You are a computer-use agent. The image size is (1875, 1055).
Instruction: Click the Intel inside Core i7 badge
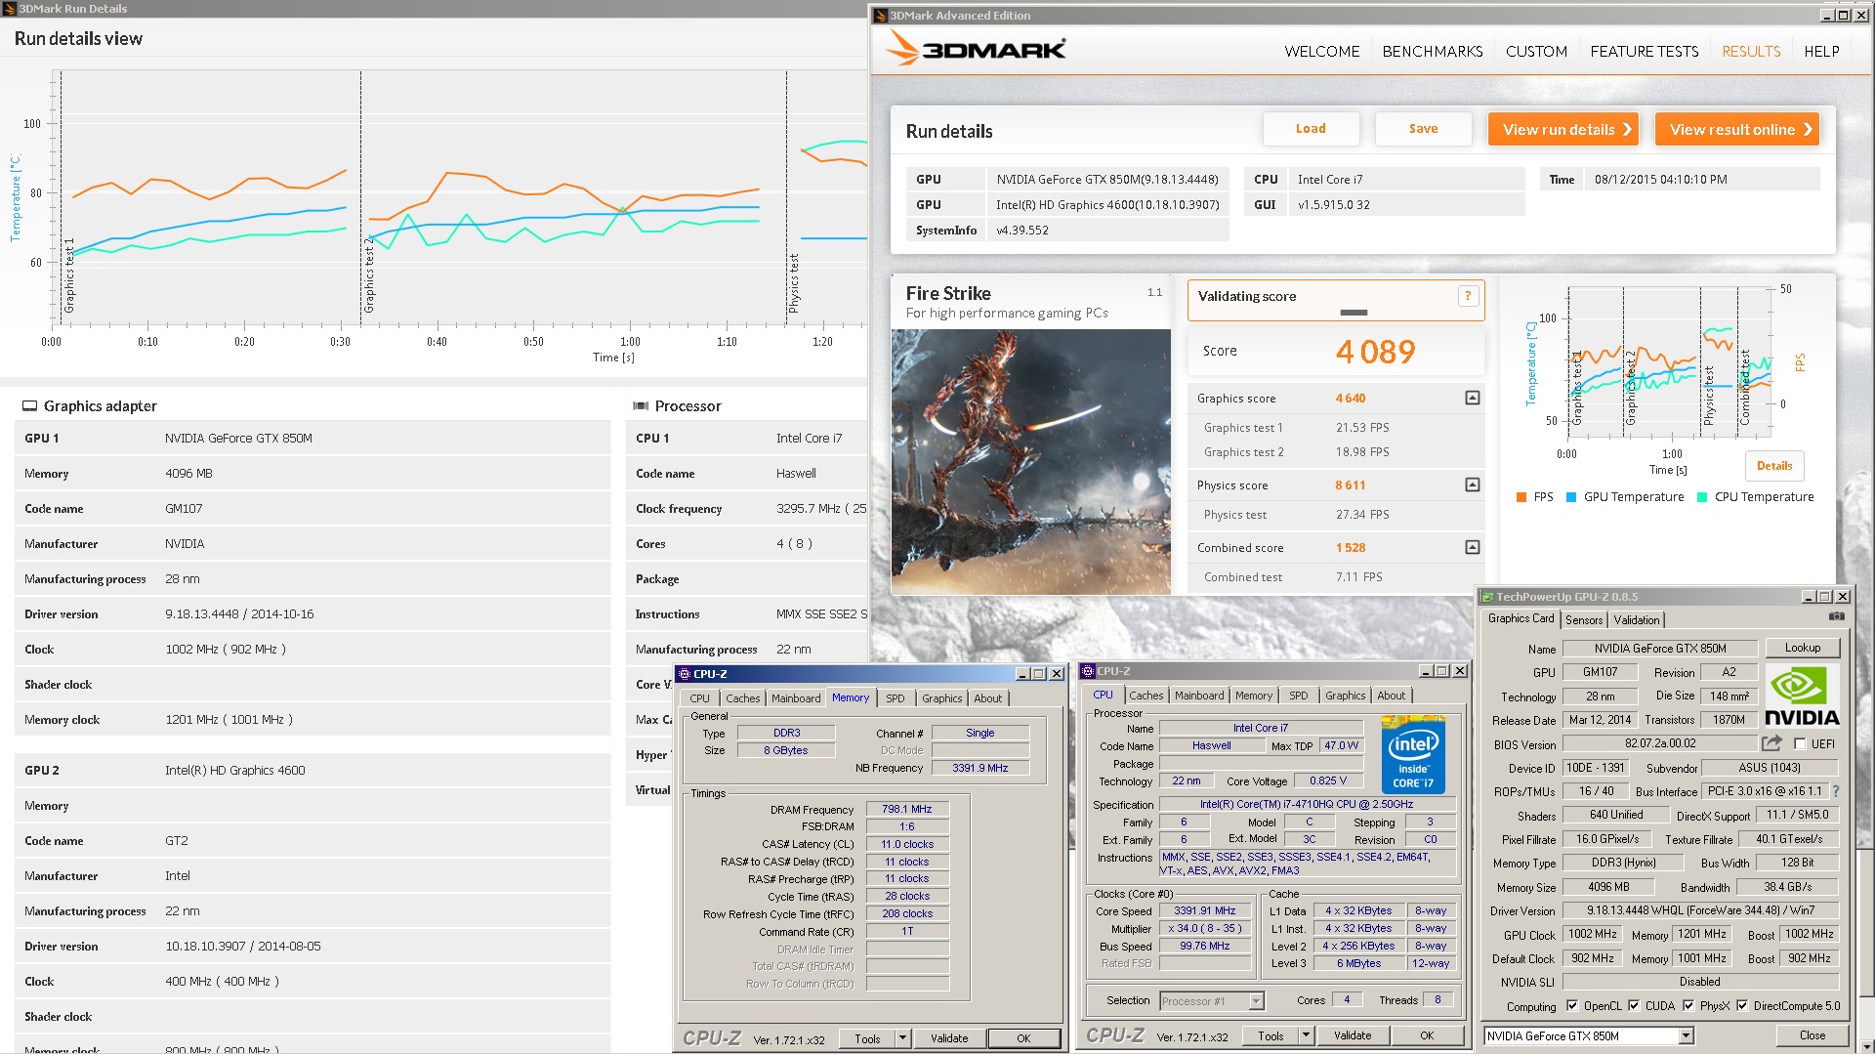click(1413, 754)
